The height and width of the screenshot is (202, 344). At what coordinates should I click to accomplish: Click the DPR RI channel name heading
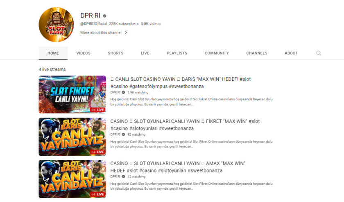(90, 16)
